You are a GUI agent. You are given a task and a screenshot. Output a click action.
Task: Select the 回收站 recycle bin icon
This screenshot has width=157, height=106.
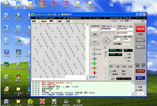6,41
